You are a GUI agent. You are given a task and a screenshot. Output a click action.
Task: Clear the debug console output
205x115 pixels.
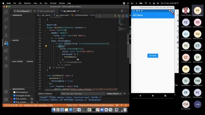125,94
